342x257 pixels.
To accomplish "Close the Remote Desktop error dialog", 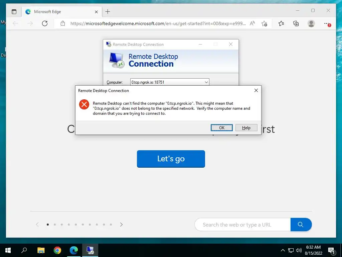I will pos(256,90).
